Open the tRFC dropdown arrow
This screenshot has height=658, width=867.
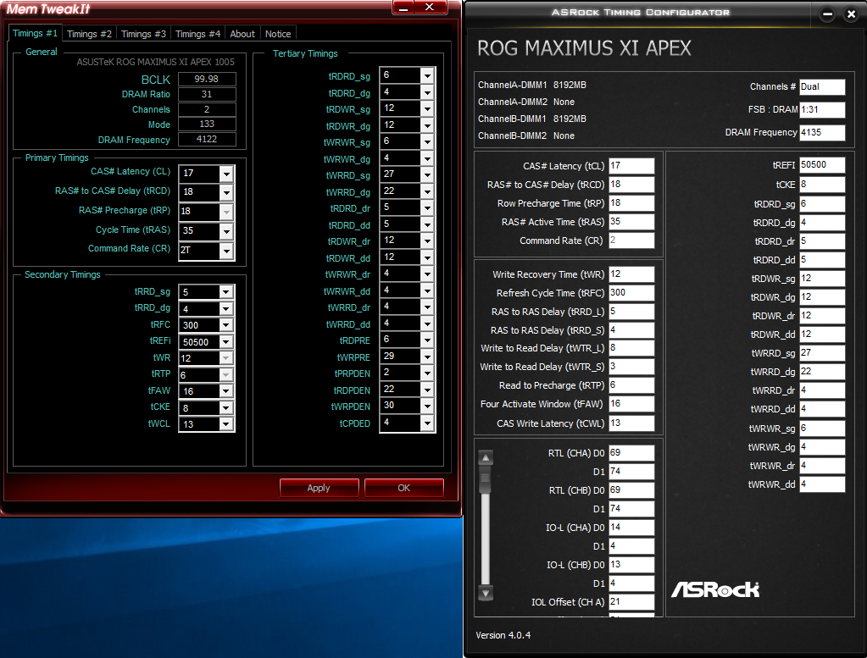(x=226, y=325)
